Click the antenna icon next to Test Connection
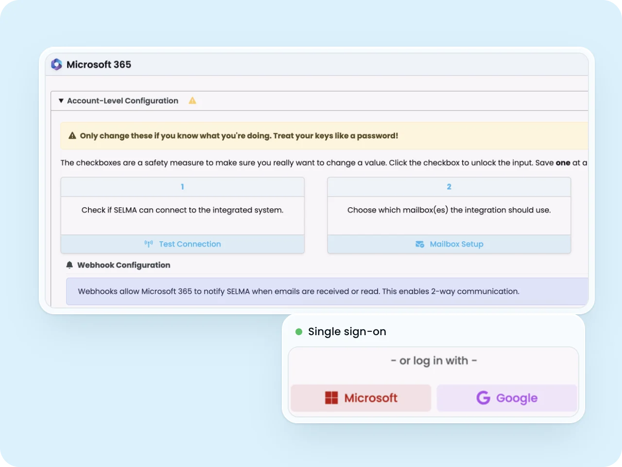 [149, 244]
